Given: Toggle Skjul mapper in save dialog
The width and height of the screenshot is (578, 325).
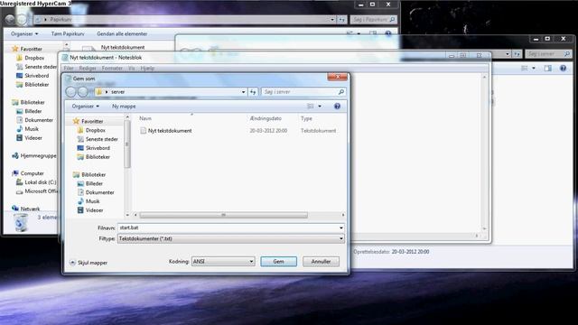Looking at the screenshot, I should pyautogui.click(x=89, y=263).
